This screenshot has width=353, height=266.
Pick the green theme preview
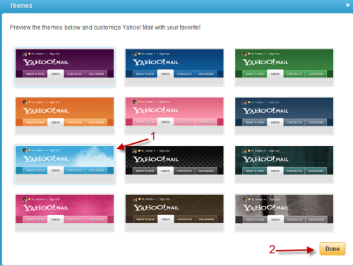click(285, 67)
